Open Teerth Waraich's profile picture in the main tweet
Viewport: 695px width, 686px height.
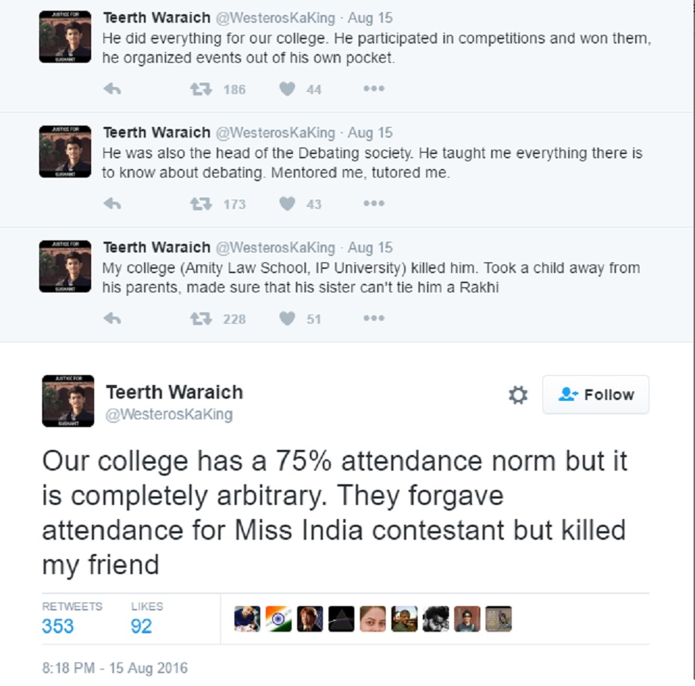(x=68, y=401)
